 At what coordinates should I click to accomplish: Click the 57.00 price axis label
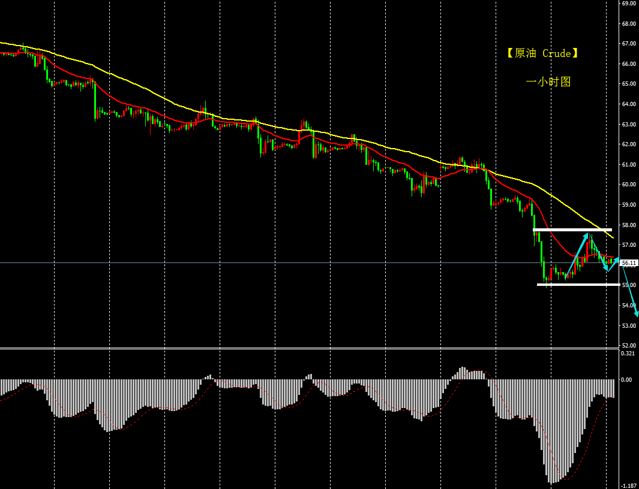tap(629, 245)
